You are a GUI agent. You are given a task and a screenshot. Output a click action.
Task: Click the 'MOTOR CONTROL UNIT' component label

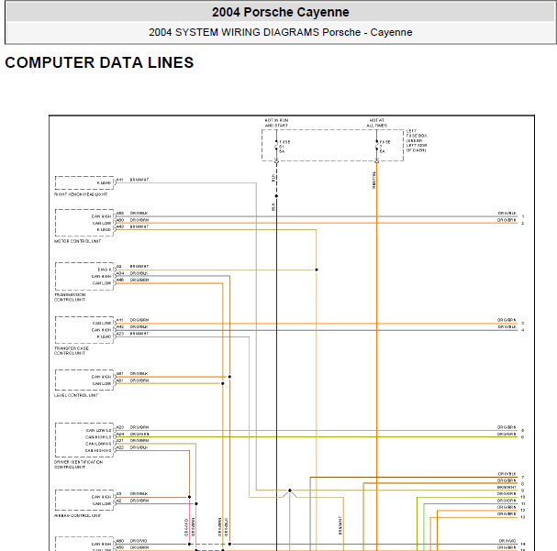tap(77, 241)
